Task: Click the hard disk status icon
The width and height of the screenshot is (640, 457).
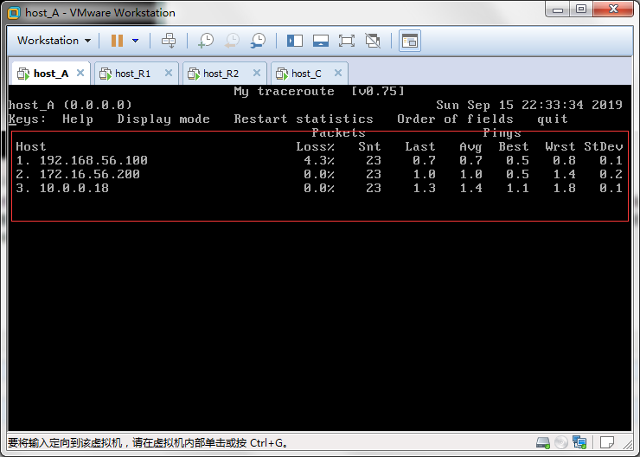Action: [543, 443]
